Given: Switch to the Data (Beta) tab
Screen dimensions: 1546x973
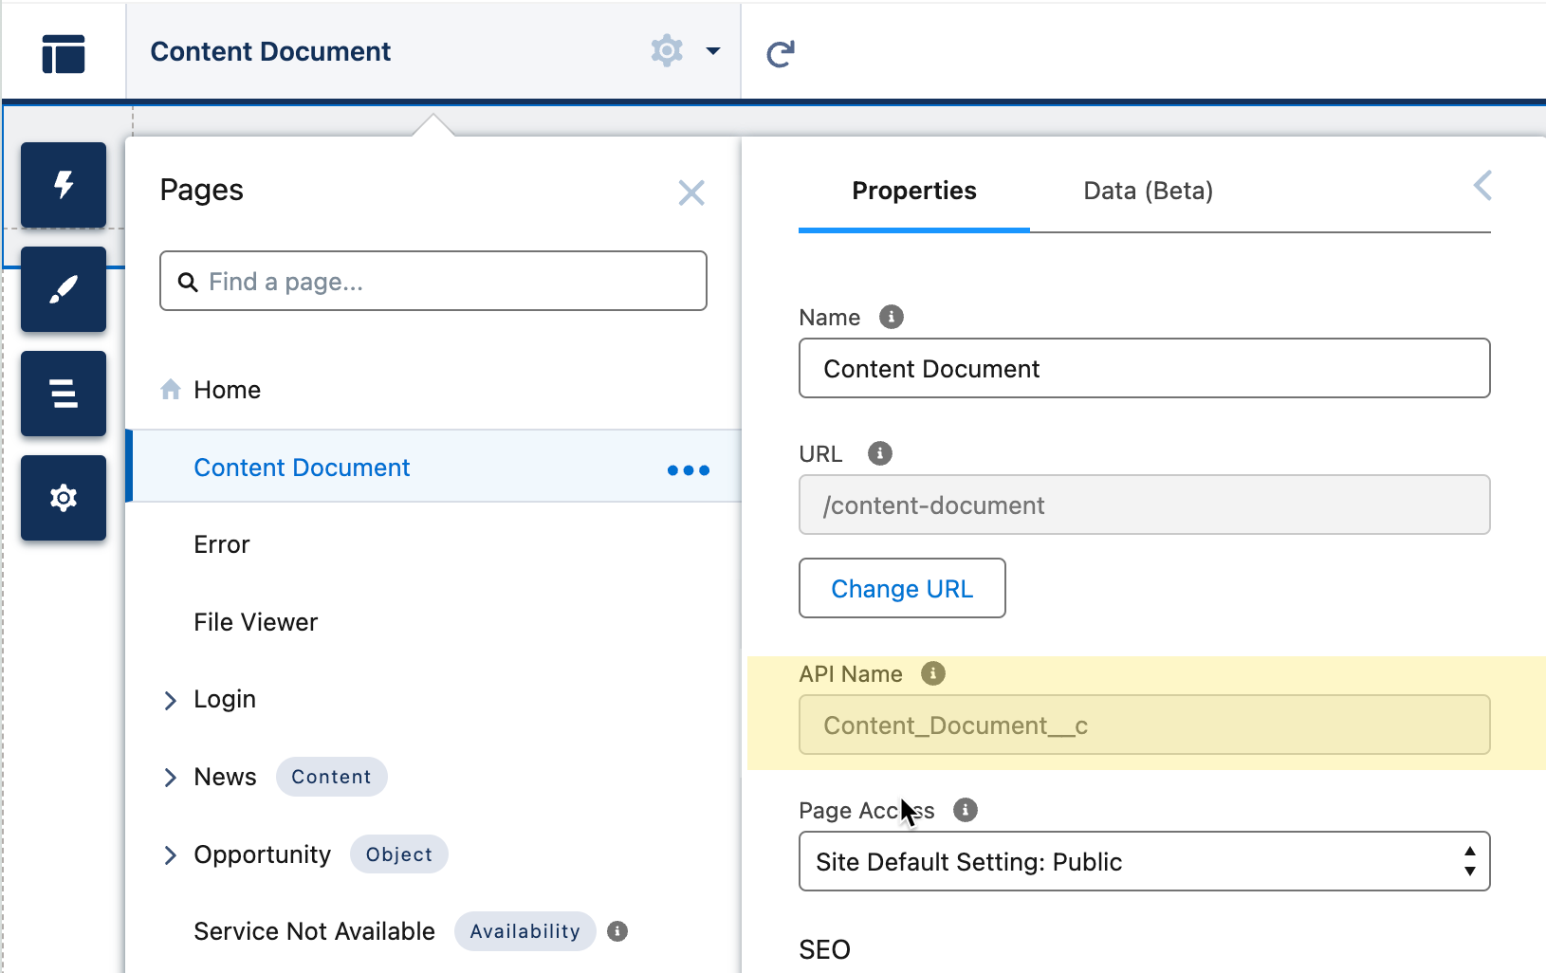Looking at the screenshot, I should tap(1148, 192).
